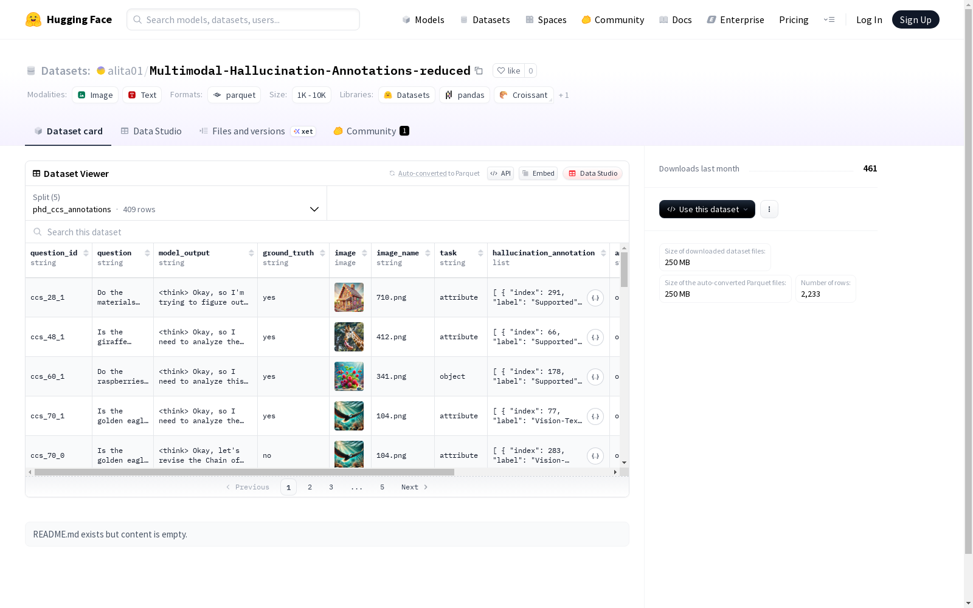Click the API button in Dataset Viewer
Image resolution: width=973 pixels, height=608 pixels.
[500, 173]
